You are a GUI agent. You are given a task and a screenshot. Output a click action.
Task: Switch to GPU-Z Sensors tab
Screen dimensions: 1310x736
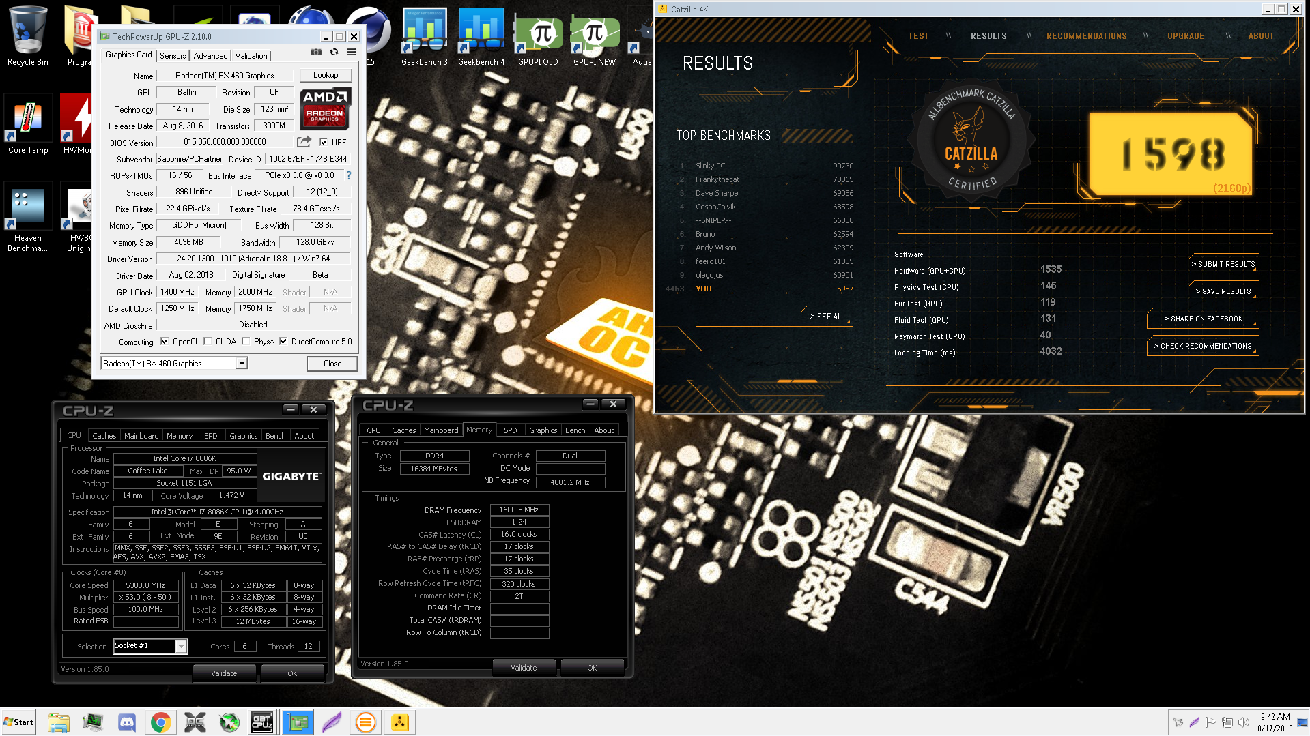[173, 56]
